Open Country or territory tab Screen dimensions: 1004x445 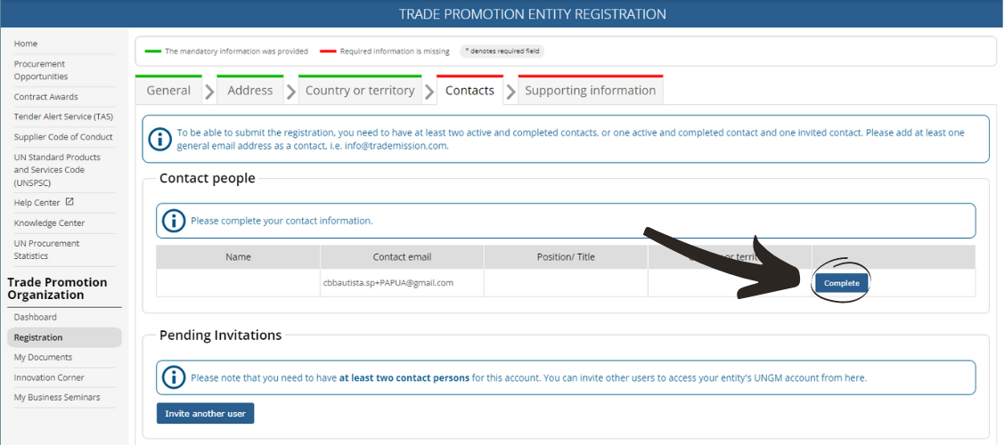click(x=360, y=91)
